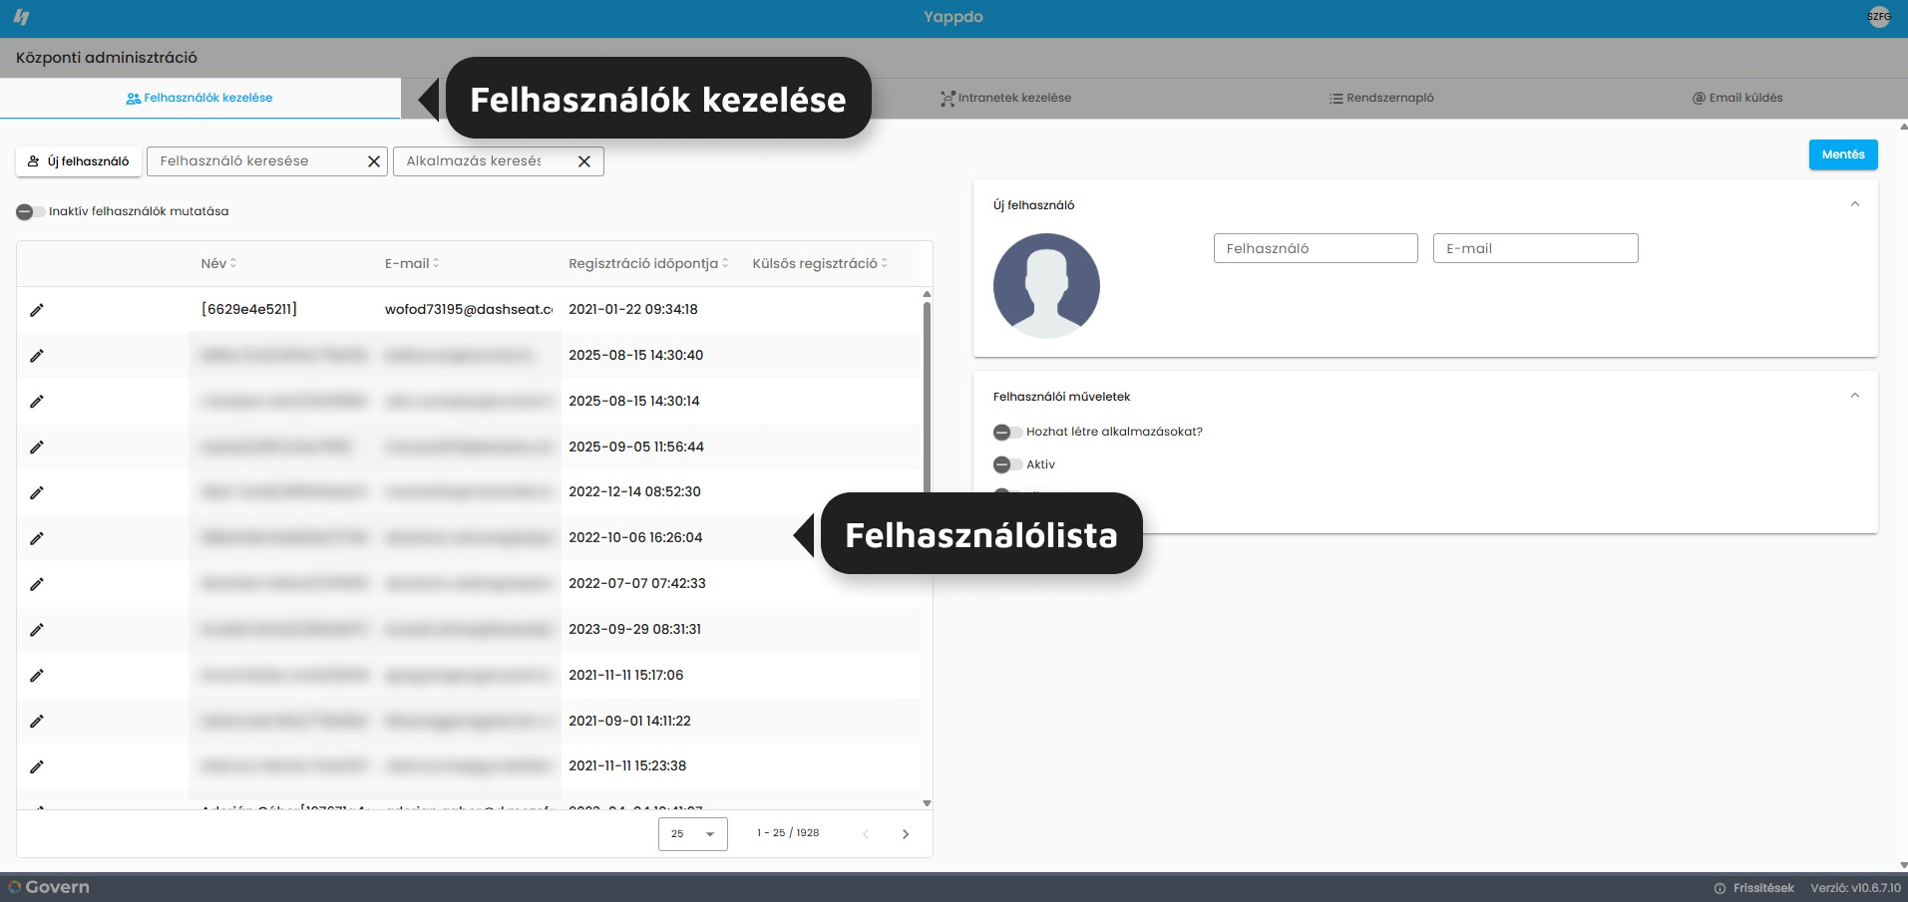Switch to the Rendszernapló tab
Image resolution: width=1908 pixels, height=902 pixels.
point(1381,98)
